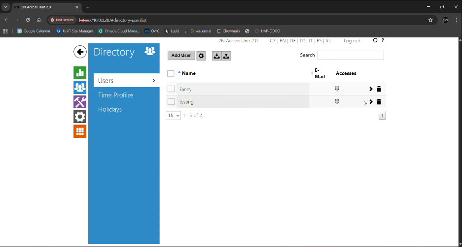This screenshot has width=462, height=247.
Task: Expand user Fanny details with arrow
Action: [x=371, y=89]
